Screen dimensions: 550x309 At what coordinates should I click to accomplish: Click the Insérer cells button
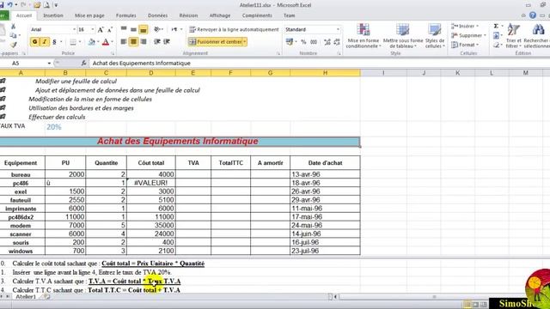465,26
